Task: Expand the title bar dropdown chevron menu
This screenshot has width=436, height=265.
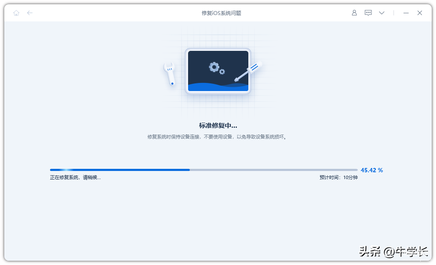Action: point(382,13)
